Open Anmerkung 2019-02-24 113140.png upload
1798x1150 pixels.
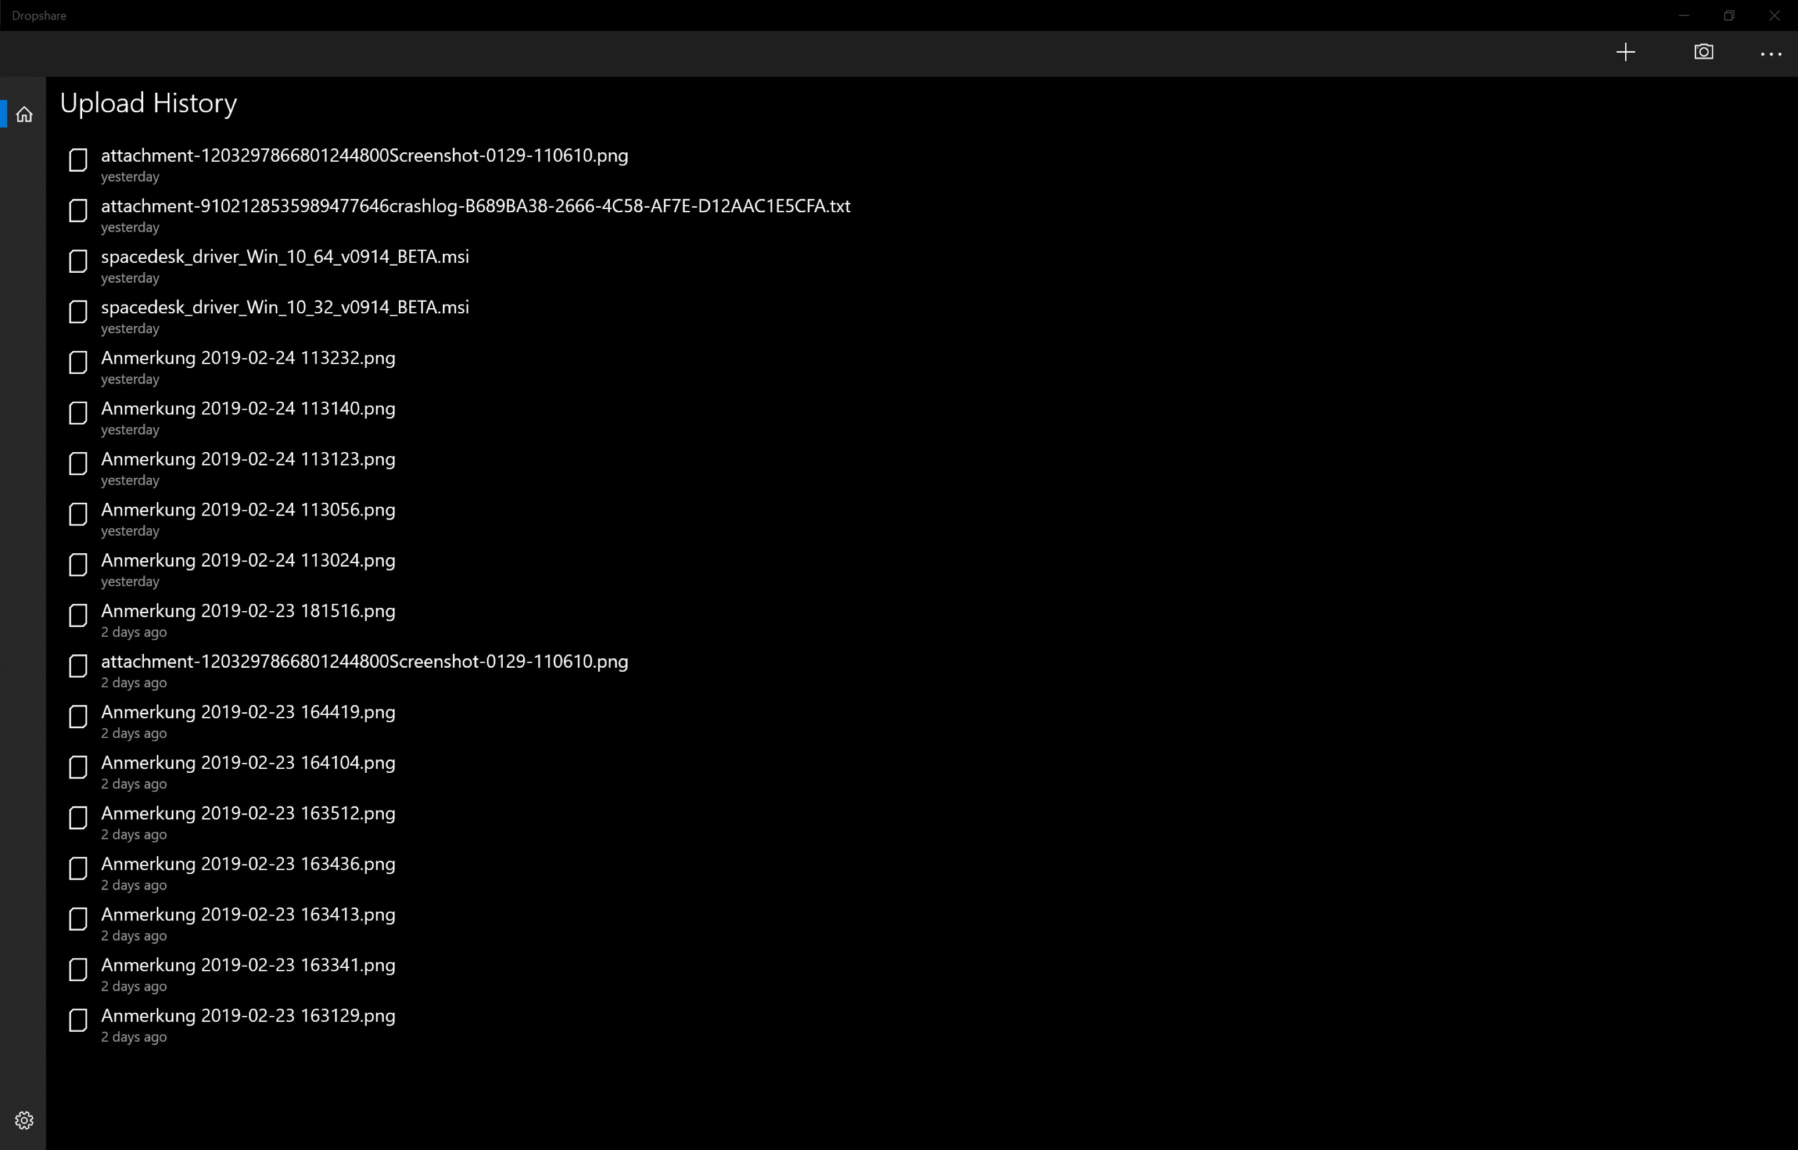tap(248, 409)
